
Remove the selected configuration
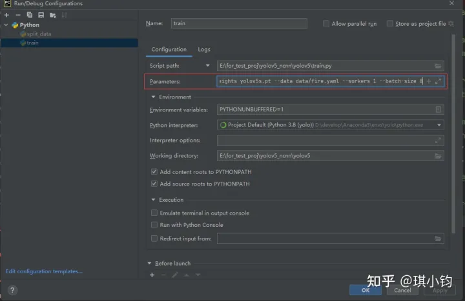point(18,15)
